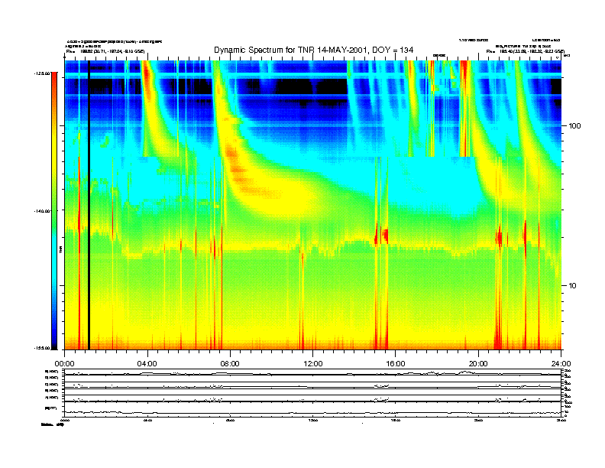Click the -140.00 color scale label

42,211
